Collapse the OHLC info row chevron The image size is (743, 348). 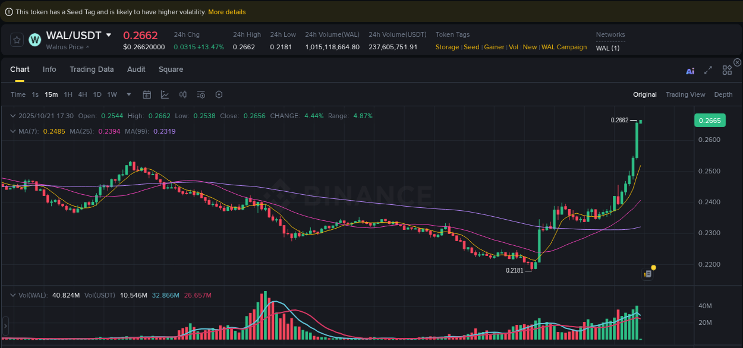coord(13,116)
